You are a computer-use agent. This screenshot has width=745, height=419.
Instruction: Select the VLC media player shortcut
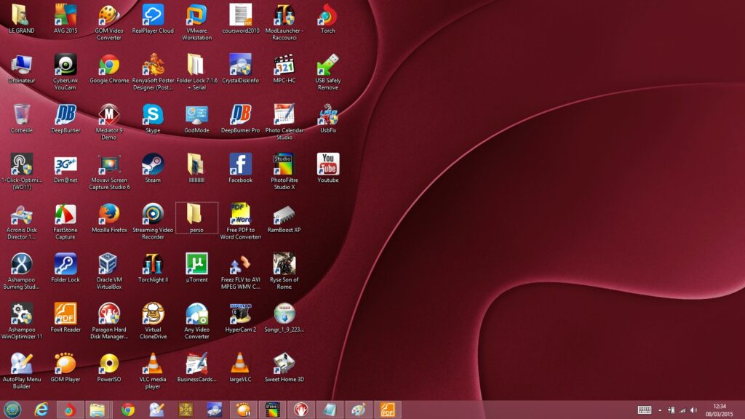click(x=153, y=363)
